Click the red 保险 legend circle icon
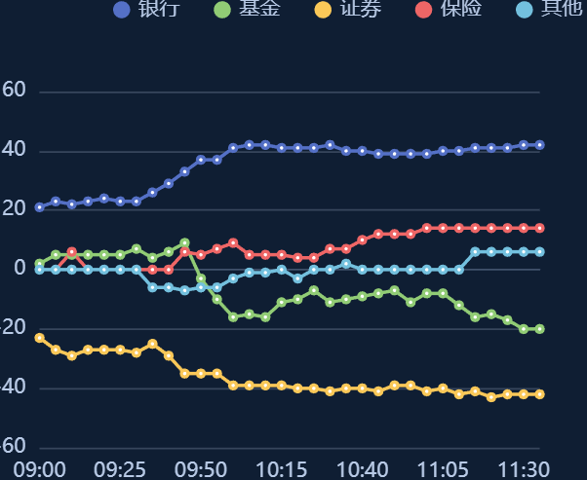The image size is (587, 480). pyautogui.click(x=423, y=10)
